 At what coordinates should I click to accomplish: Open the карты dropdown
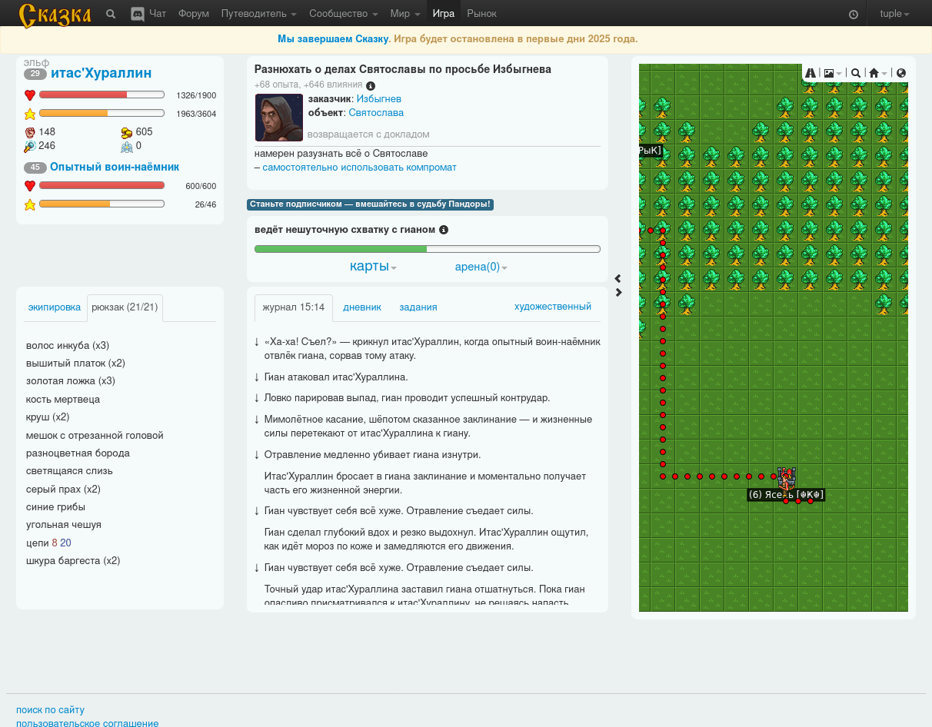[373, 267]
